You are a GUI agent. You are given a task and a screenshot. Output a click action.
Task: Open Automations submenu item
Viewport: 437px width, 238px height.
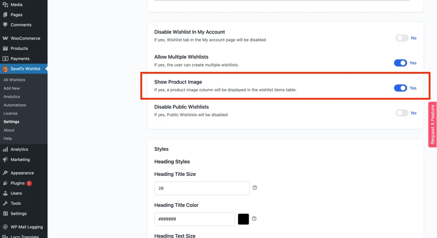coord(15,105)
